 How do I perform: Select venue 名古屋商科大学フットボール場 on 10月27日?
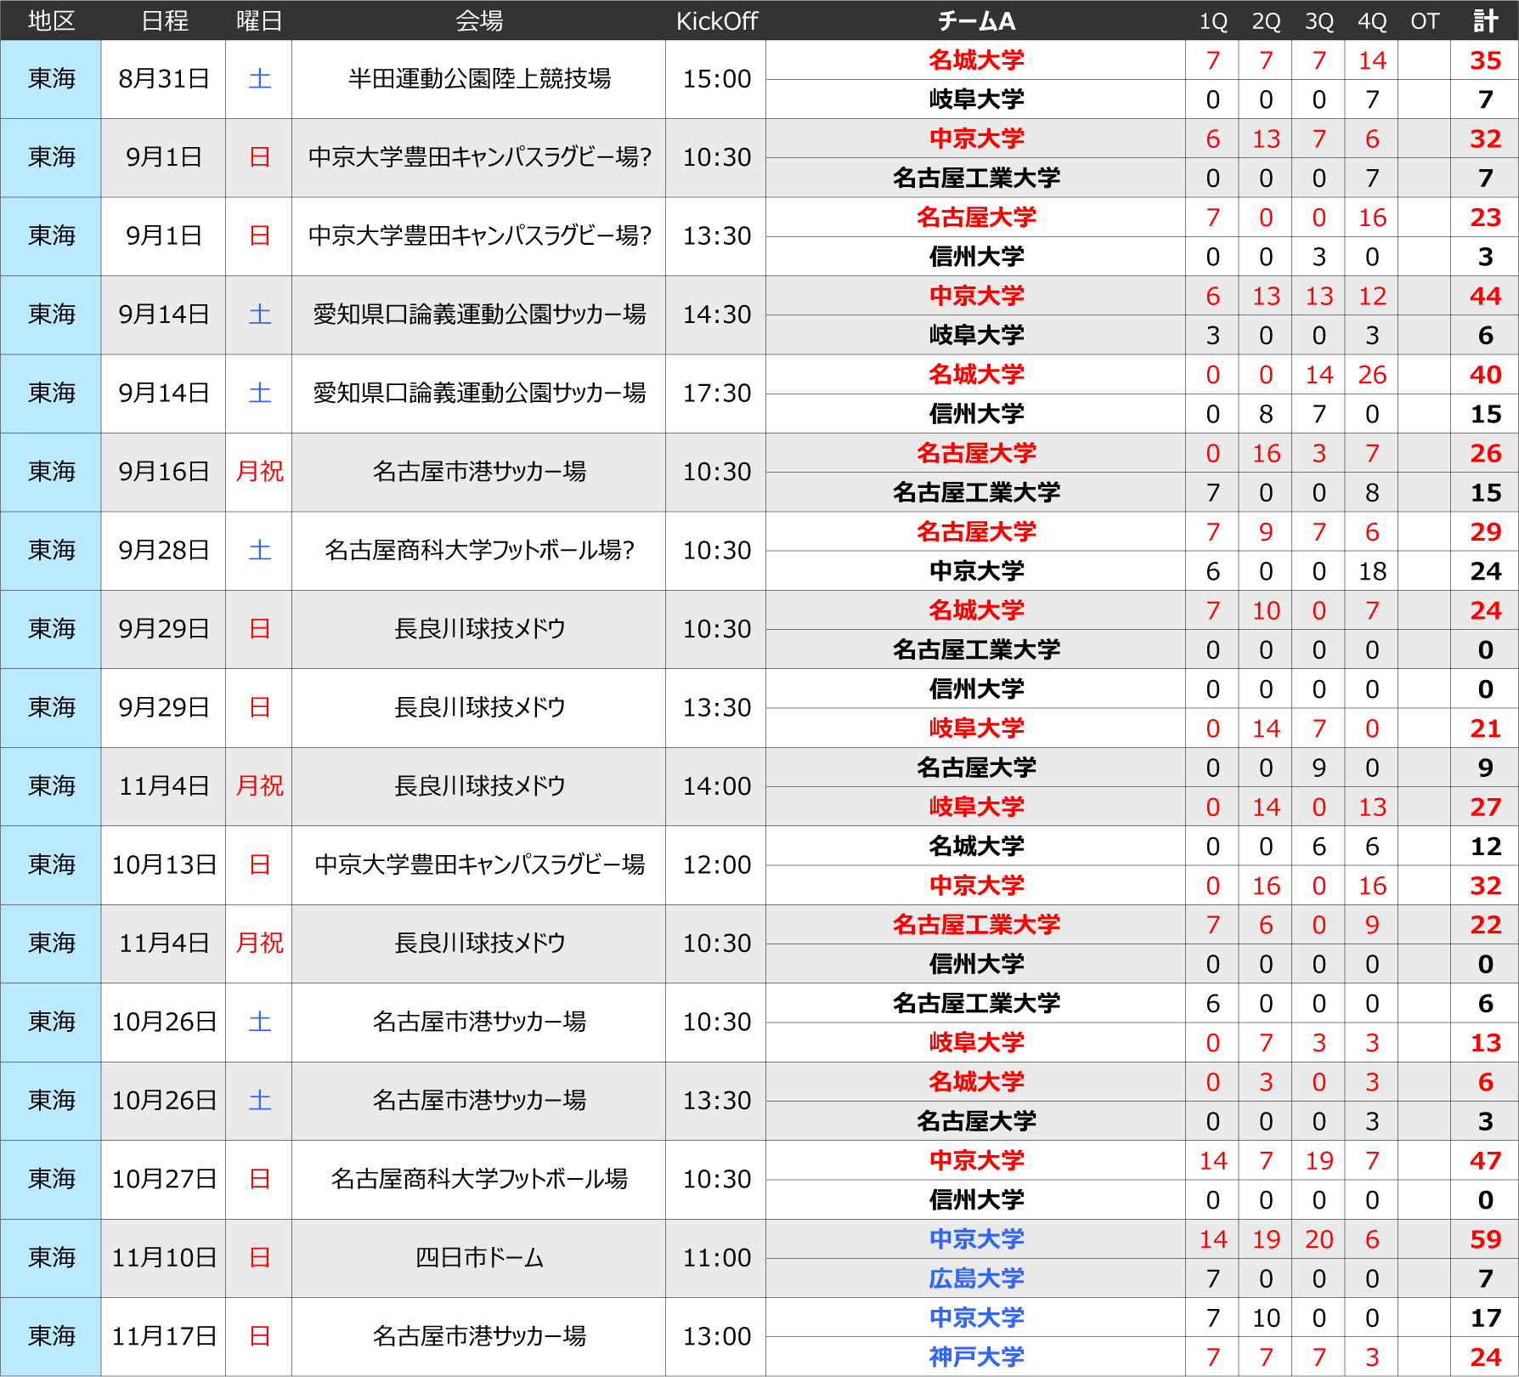(479, 1180)
